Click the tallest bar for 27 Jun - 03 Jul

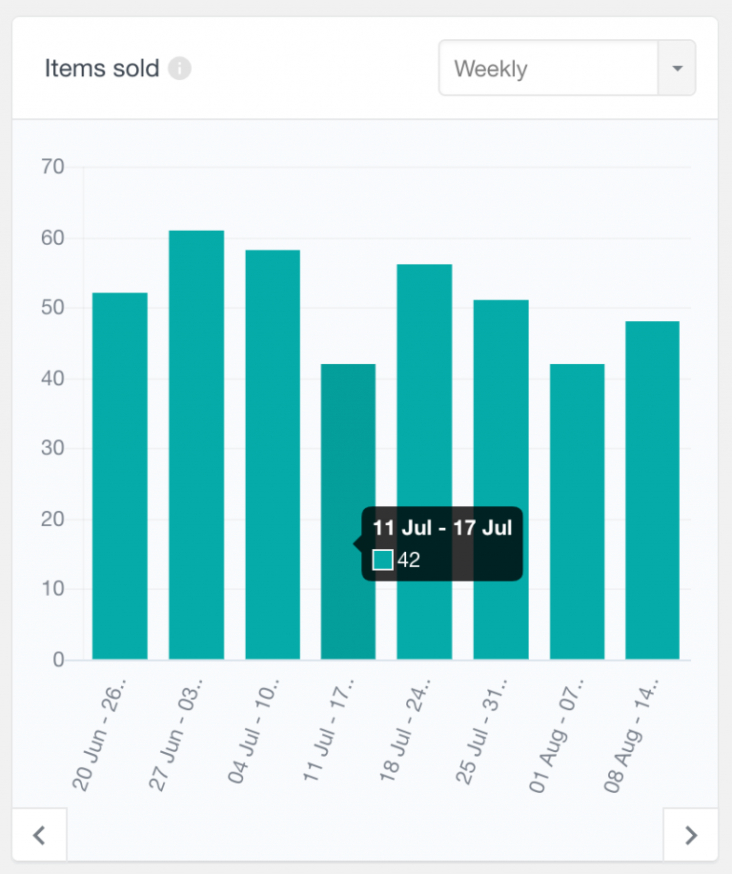click(x=195, y=438)
